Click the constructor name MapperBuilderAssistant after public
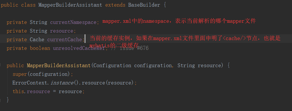This screenshot has height=111, width=292. coord(59,66)
